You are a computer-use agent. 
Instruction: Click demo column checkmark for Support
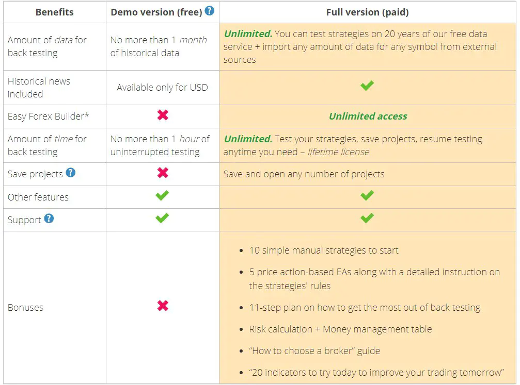(162, 218)
